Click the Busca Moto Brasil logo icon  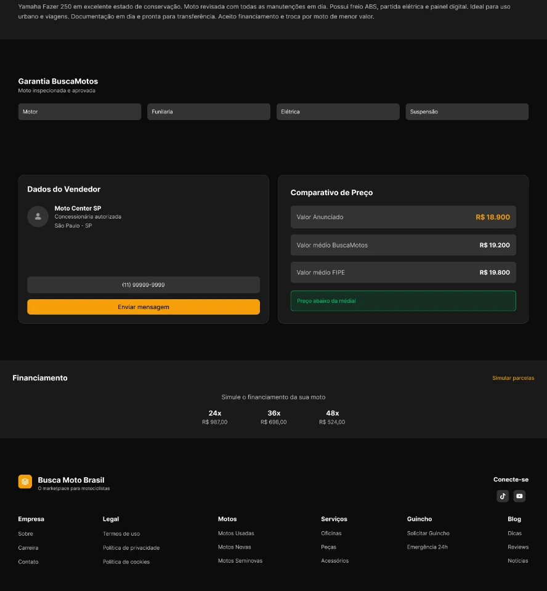[25, 481]
